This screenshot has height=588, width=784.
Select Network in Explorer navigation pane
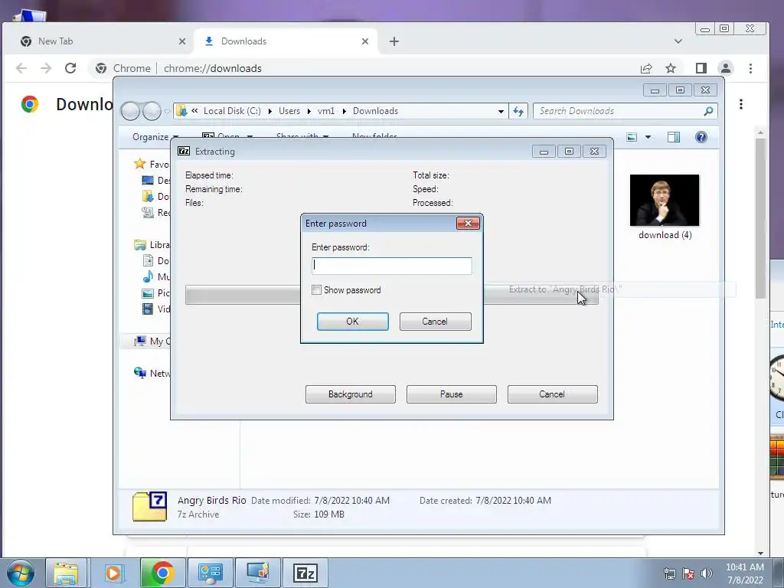point(152,373)
